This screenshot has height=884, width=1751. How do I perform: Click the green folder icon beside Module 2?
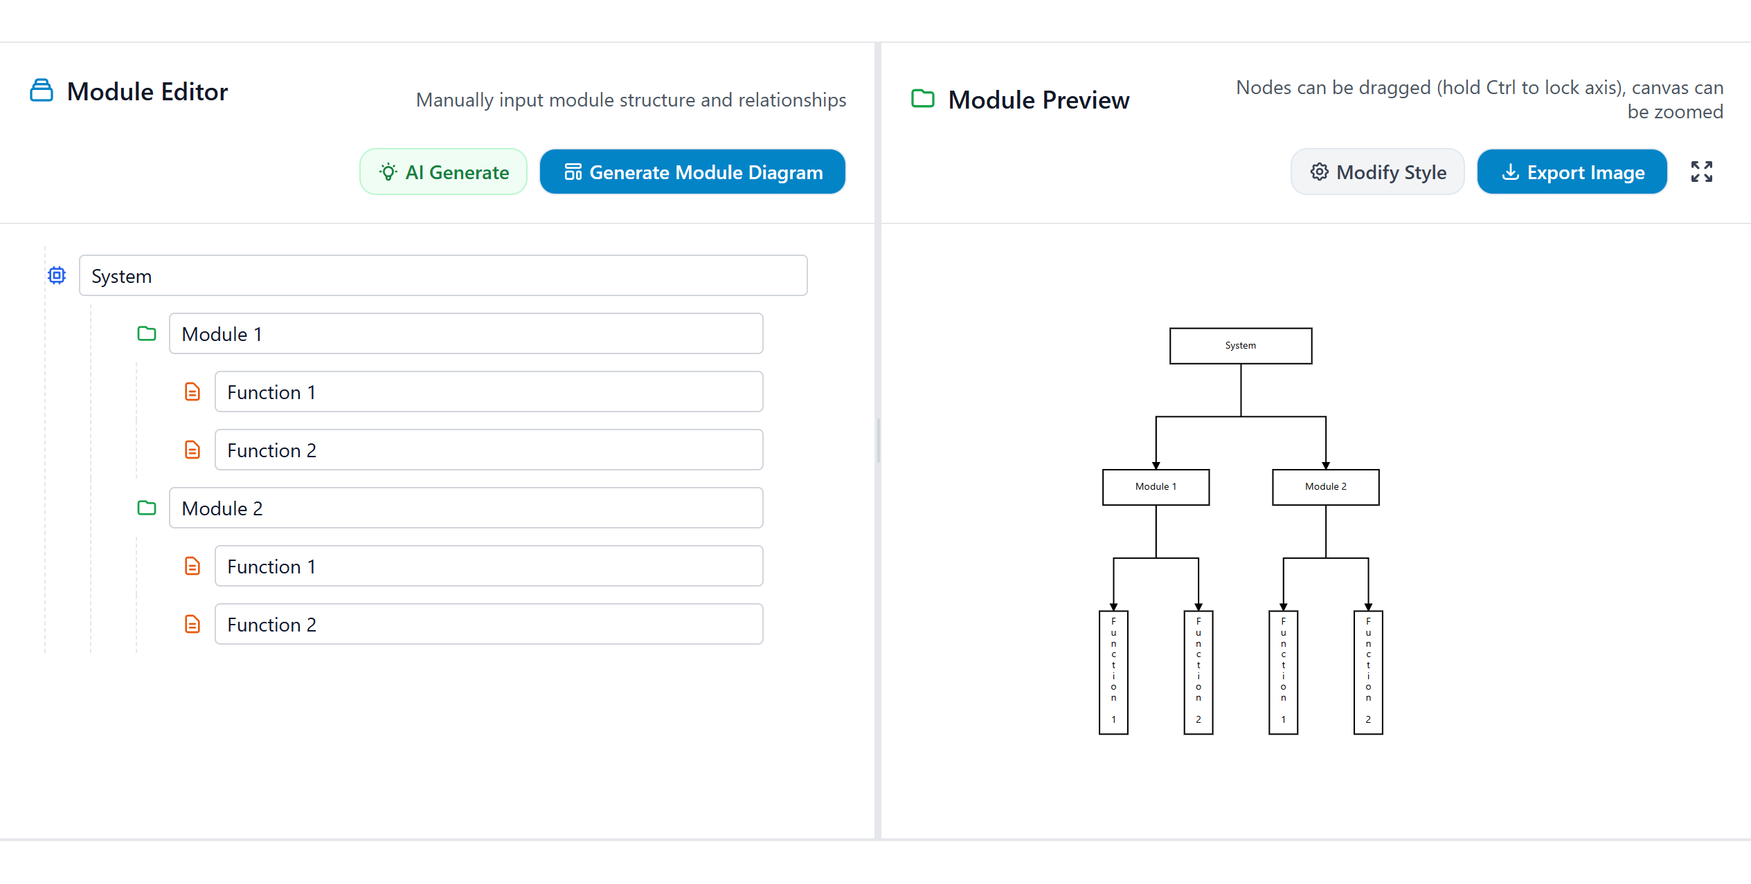147,508
